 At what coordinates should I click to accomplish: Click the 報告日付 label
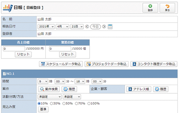pyautogui.click(x=9, y=26)
